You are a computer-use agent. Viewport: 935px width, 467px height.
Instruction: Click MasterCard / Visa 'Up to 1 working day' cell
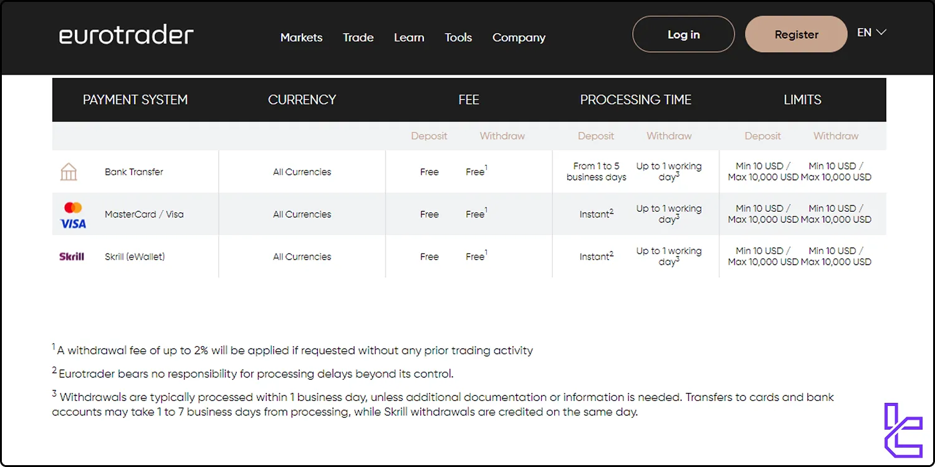(669, 214)
